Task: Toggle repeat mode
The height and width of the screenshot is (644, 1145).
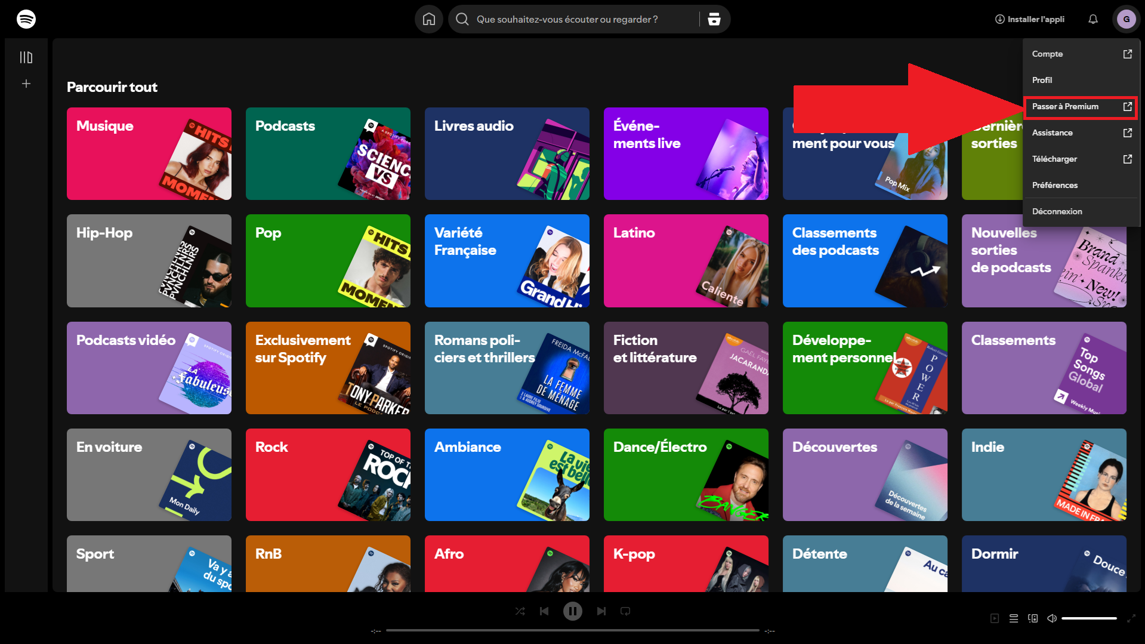Action: [625, 611]
